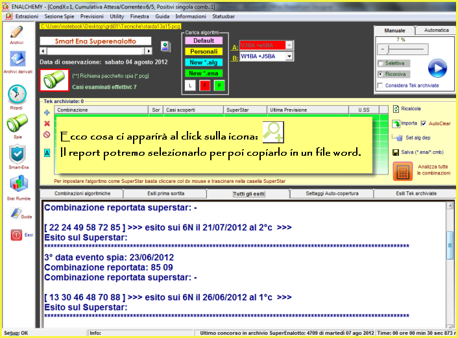
Task: Open the Estrazioni menu
Action: 27,16
